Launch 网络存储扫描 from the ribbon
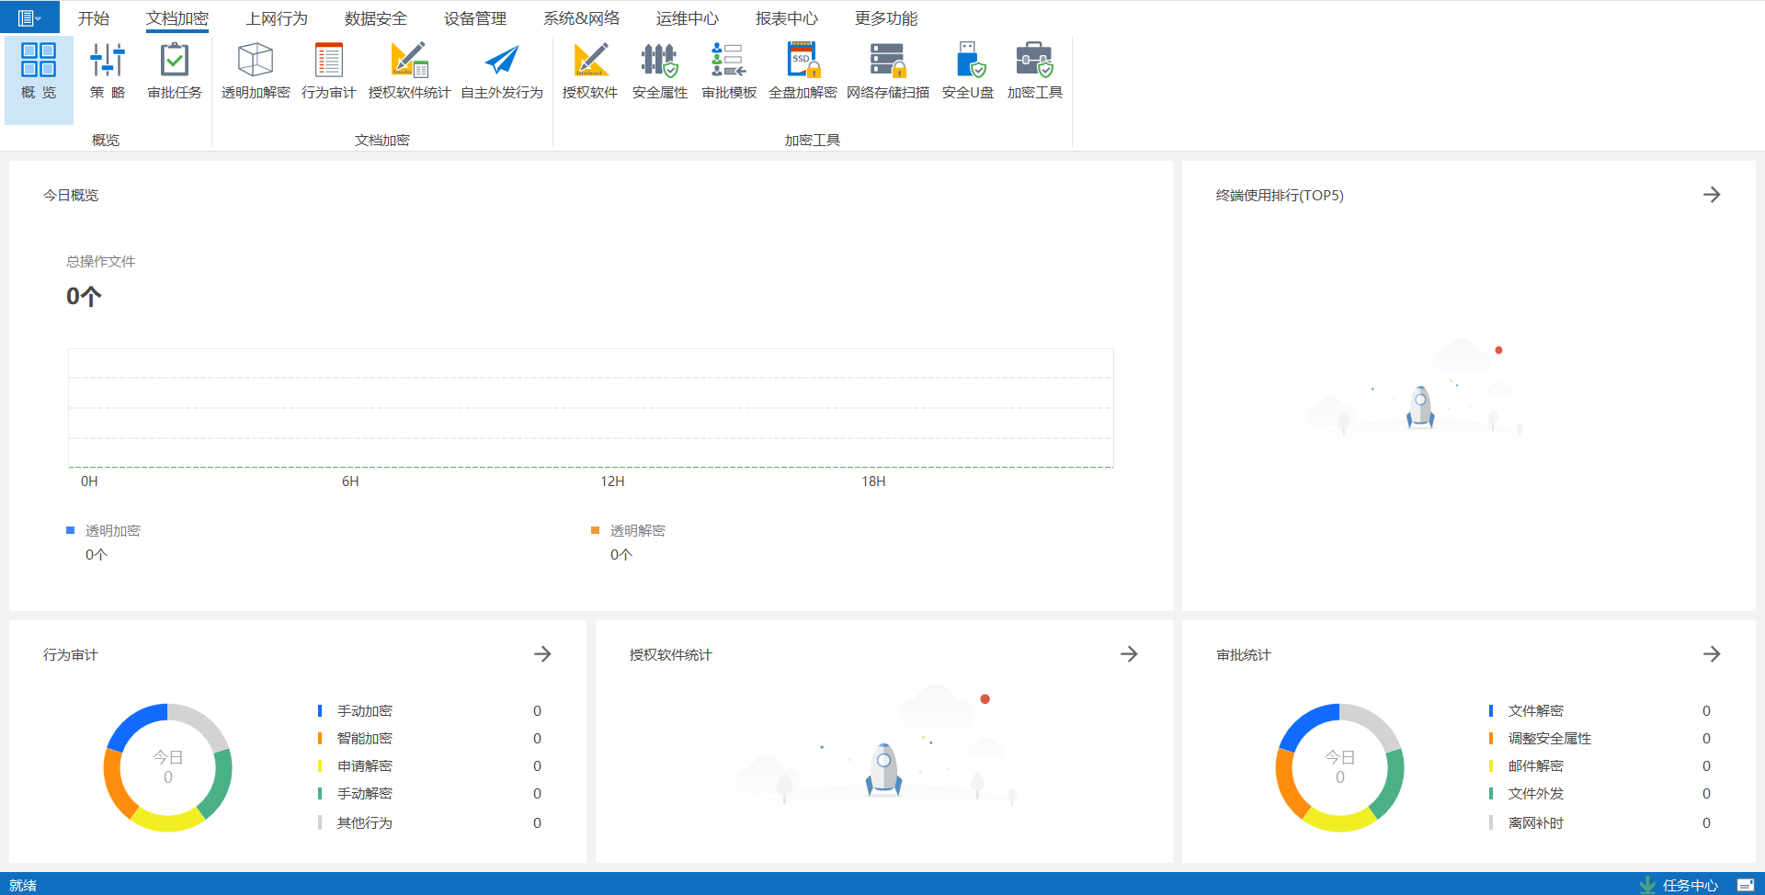The image size is (1765, 895). click(887, 71)
